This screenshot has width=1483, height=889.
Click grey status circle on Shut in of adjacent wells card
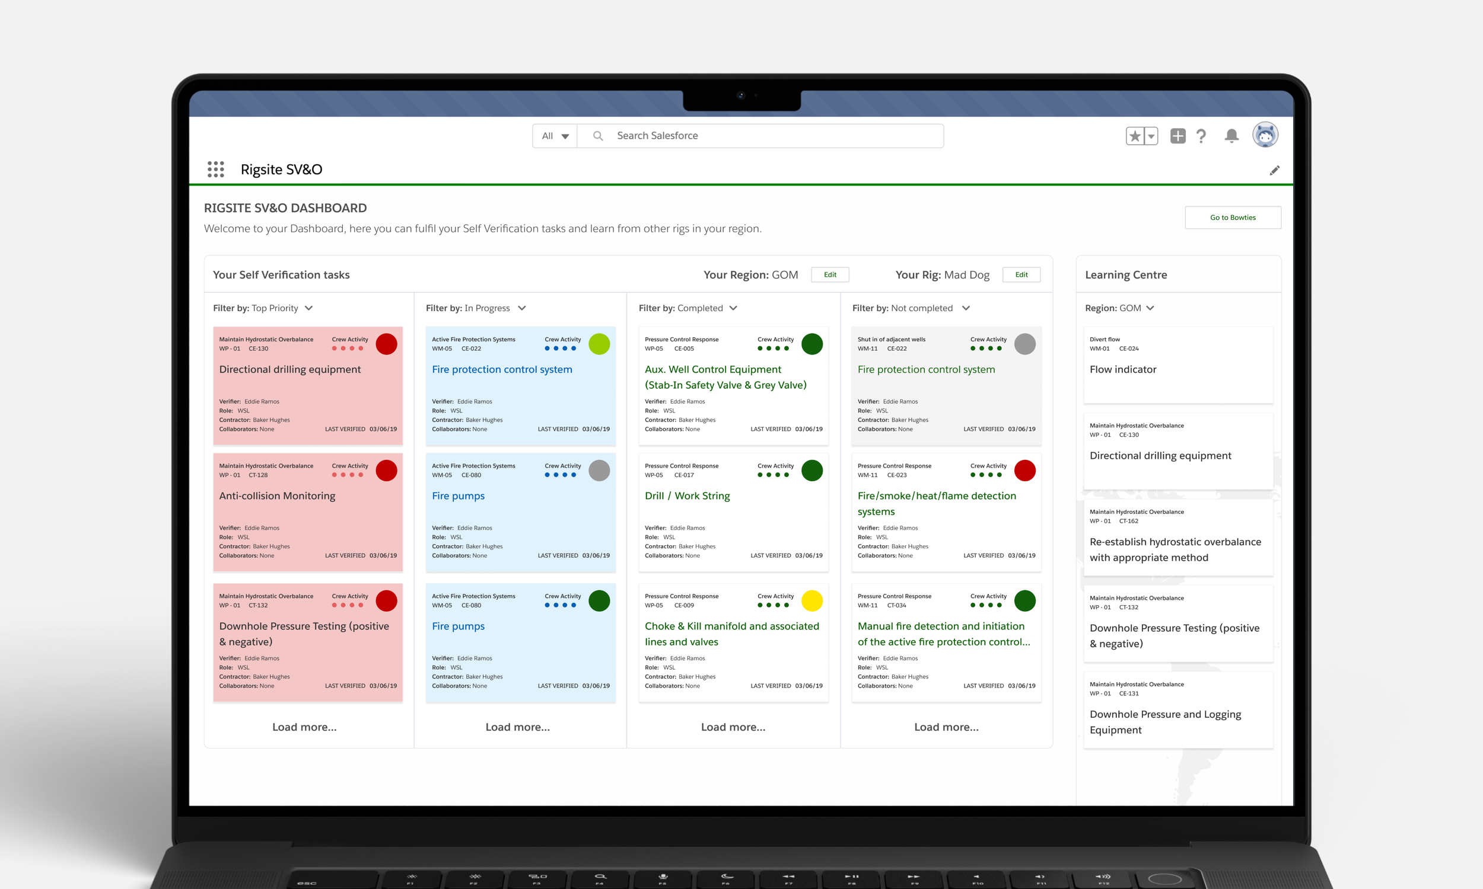[1024, 344]
